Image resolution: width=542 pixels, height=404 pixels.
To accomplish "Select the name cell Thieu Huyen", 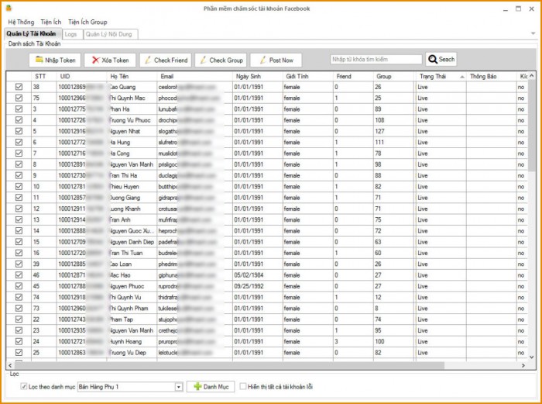I will tap(132, 187).
